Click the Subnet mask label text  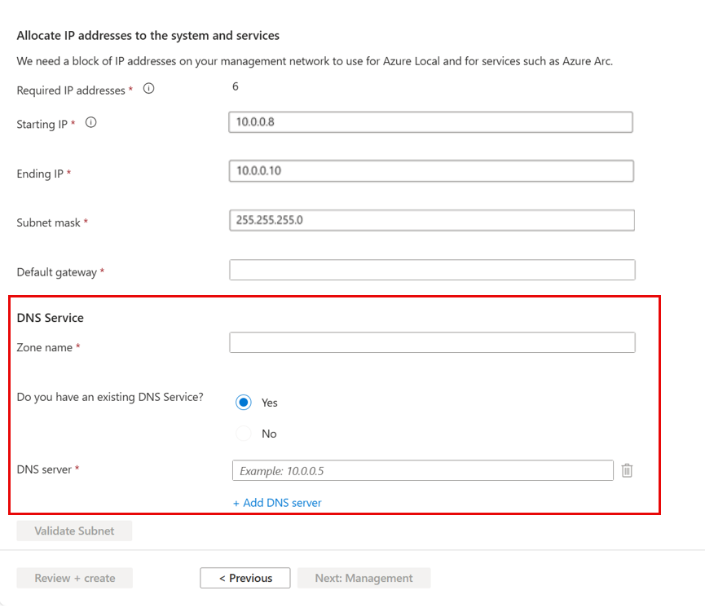click(49, 222)
